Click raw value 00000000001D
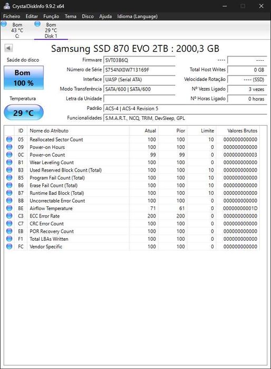The image size is (271, 369). click(x=240, y=209)
